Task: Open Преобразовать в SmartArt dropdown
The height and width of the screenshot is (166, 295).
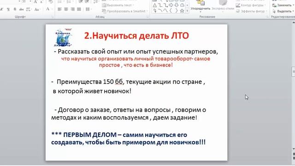Action: point(125,11)
